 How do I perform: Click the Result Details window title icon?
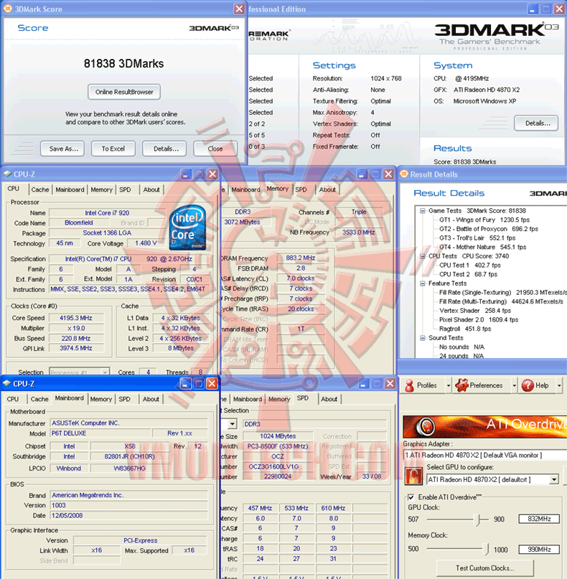coord(404,174)
